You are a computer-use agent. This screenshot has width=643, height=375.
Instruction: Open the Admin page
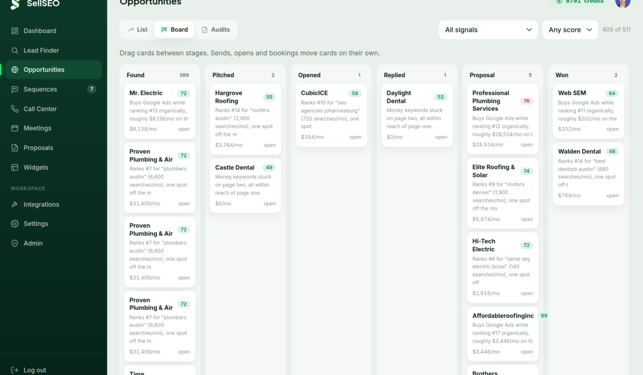54,243
